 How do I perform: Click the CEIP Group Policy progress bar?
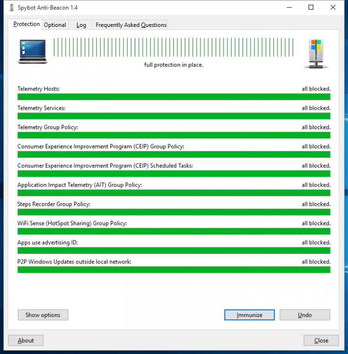[x=174, y=154]
